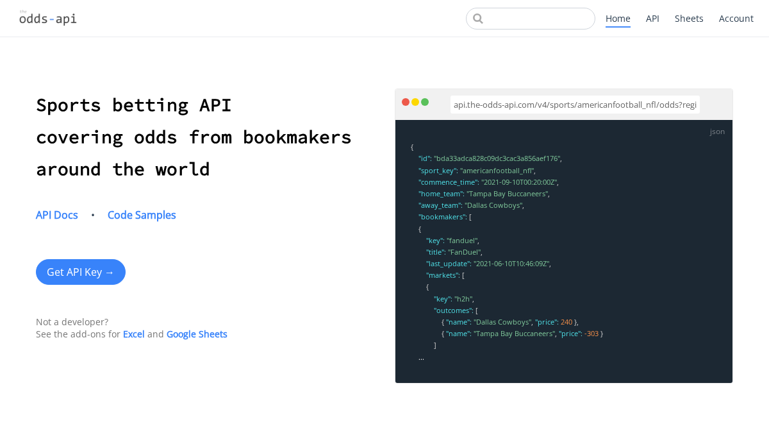
Task: Click the sample API URL bar
Action: coord(575,105)
